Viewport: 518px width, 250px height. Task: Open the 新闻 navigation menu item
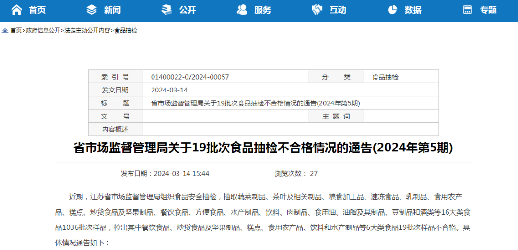click(112, 10)
